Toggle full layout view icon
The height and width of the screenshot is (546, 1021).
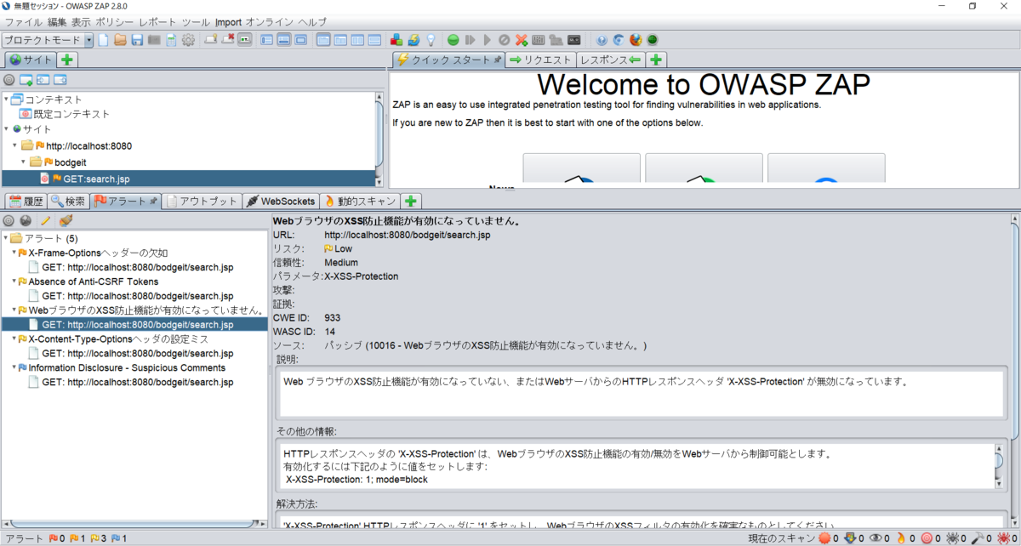pyautogui.click(x=300, y=40)
